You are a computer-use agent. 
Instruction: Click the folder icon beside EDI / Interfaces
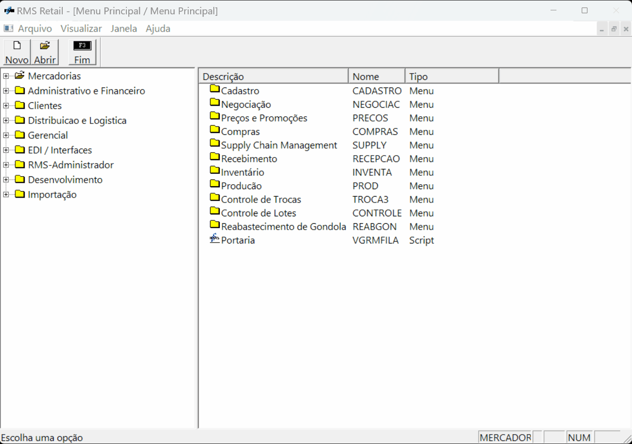pos(20,150)
